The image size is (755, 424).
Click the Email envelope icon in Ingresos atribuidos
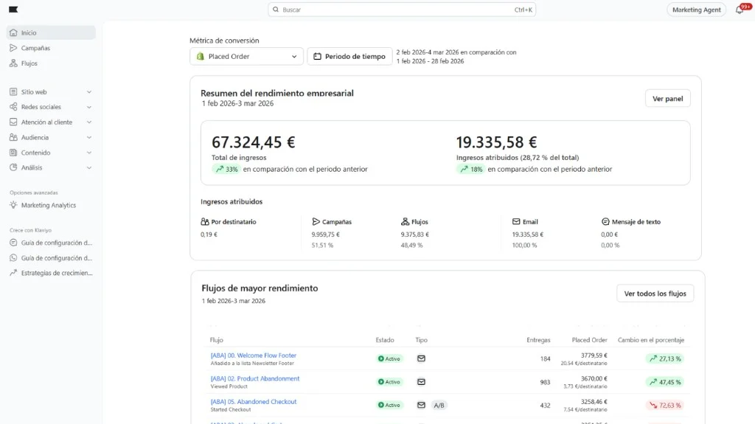516,222
